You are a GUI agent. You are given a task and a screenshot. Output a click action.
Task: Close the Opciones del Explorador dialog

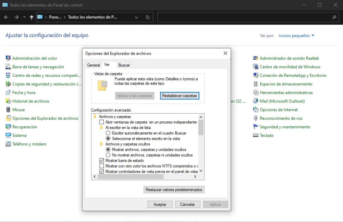225,53
